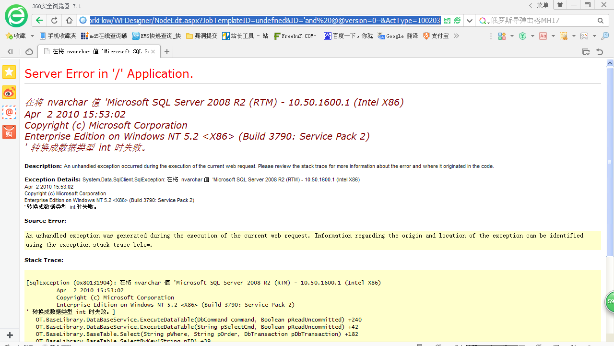Click the green shield security icon

523,36
